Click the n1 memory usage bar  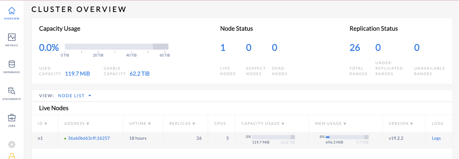point(347,137)
